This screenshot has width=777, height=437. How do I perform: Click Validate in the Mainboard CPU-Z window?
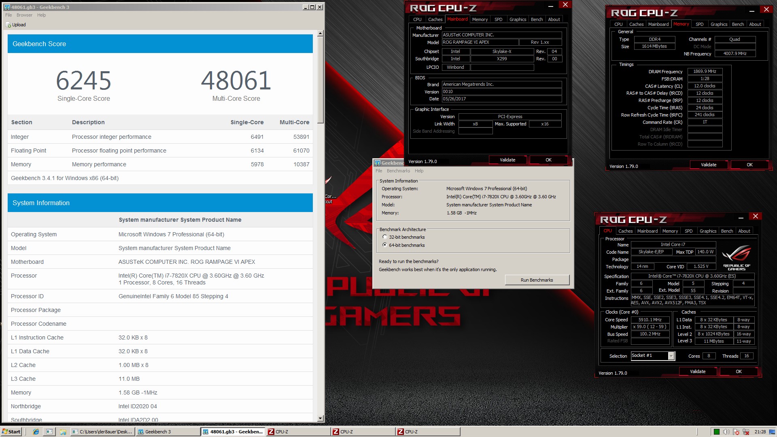coord(507,160)
